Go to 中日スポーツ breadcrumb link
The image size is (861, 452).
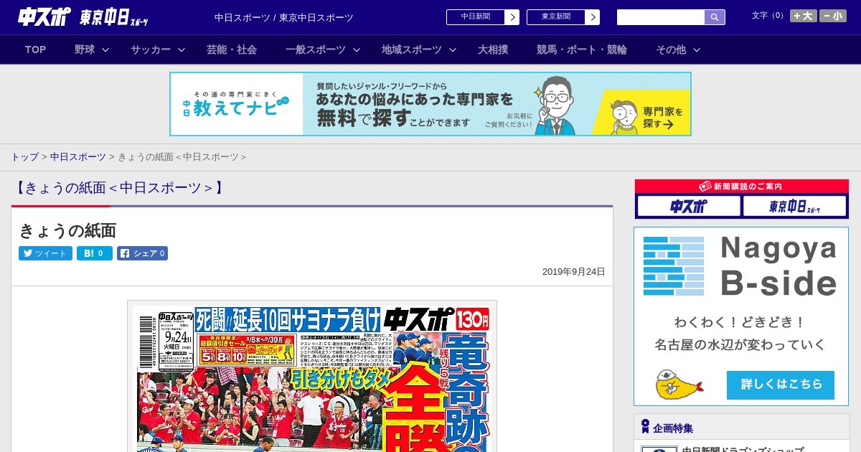point(78,156)
